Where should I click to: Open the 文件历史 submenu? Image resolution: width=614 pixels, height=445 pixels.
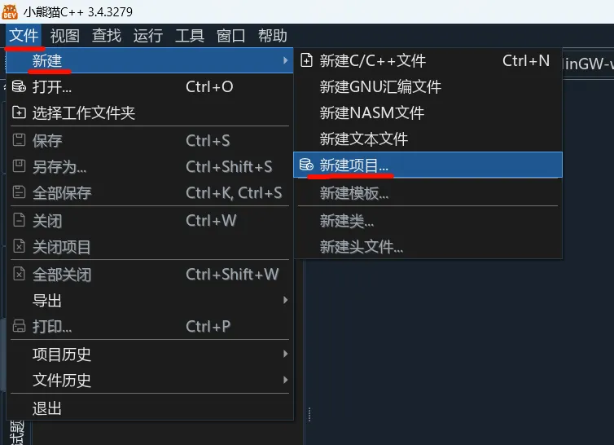(285, 380)
